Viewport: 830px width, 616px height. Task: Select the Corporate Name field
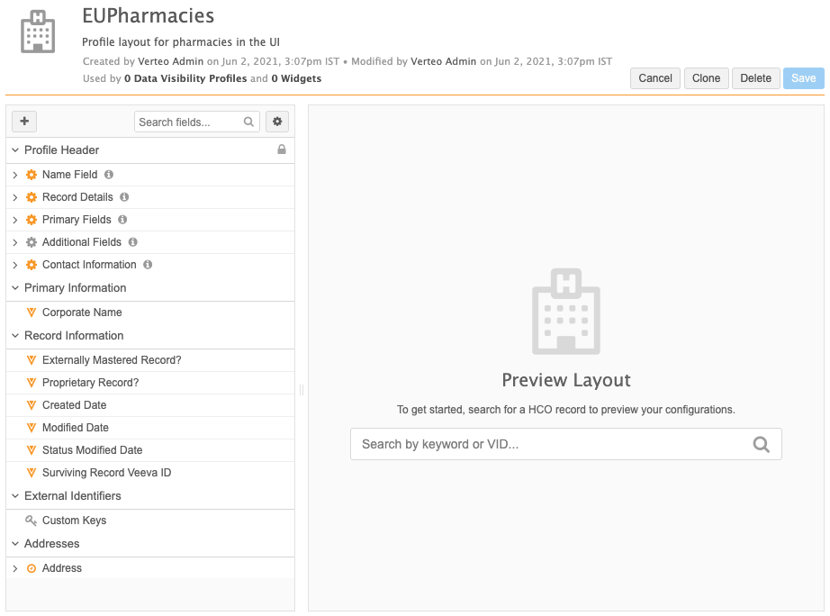tap(82, 313)
